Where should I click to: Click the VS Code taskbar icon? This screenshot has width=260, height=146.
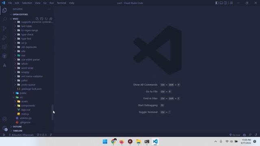(155, 142)
